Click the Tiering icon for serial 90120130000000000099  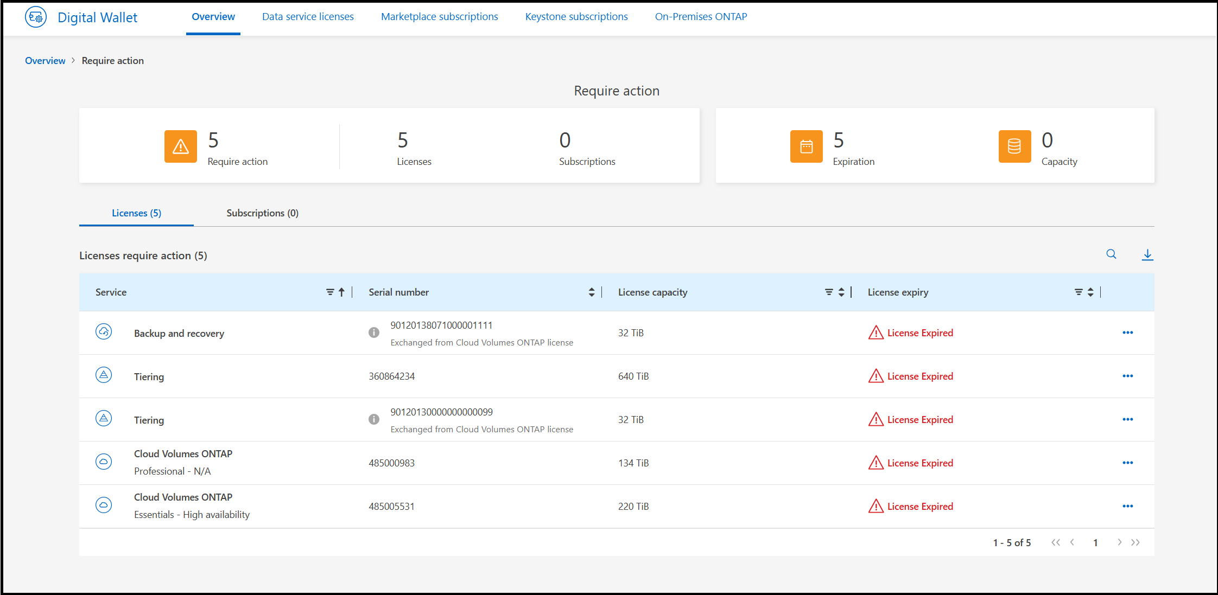coord(104,418)
